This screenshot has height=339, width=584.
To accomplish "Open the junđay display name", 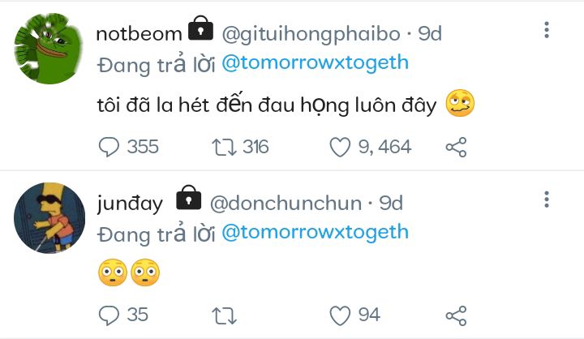I will pyautogui.click(x=130, y=202).
